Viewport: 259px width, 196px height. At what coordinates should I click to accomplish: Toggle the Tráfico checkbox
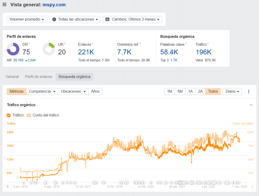(x=9, y=115)
